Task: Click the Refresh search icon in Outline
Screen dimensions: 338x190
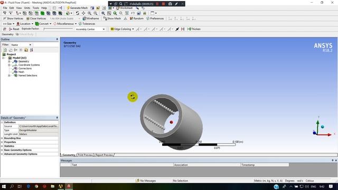Action: (x=5, y=50)
